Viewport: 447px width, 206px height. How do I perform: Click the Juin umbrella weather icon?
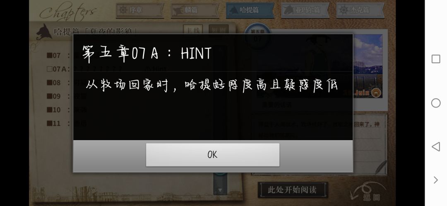pyautogui.click(x=376, y=93)
